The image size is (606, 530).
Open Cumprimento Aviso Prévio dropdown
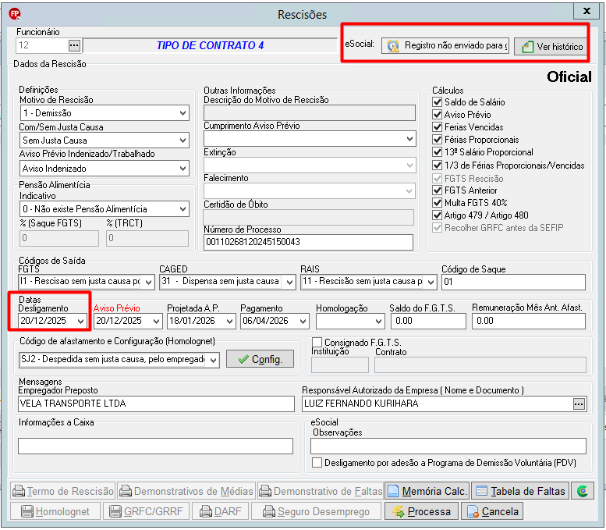(x=409, y=138)
